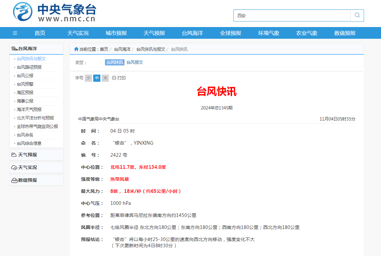Set font size to medium (中)
The width and height of the screenshot is (381, 256).
point(97,78)
